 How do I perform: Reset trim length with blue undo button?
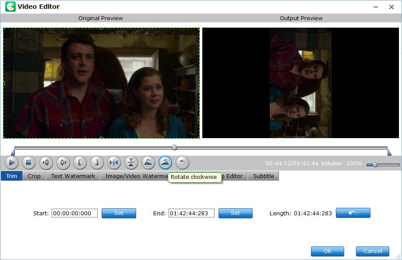pyautogui.click(x=353, y=213)
